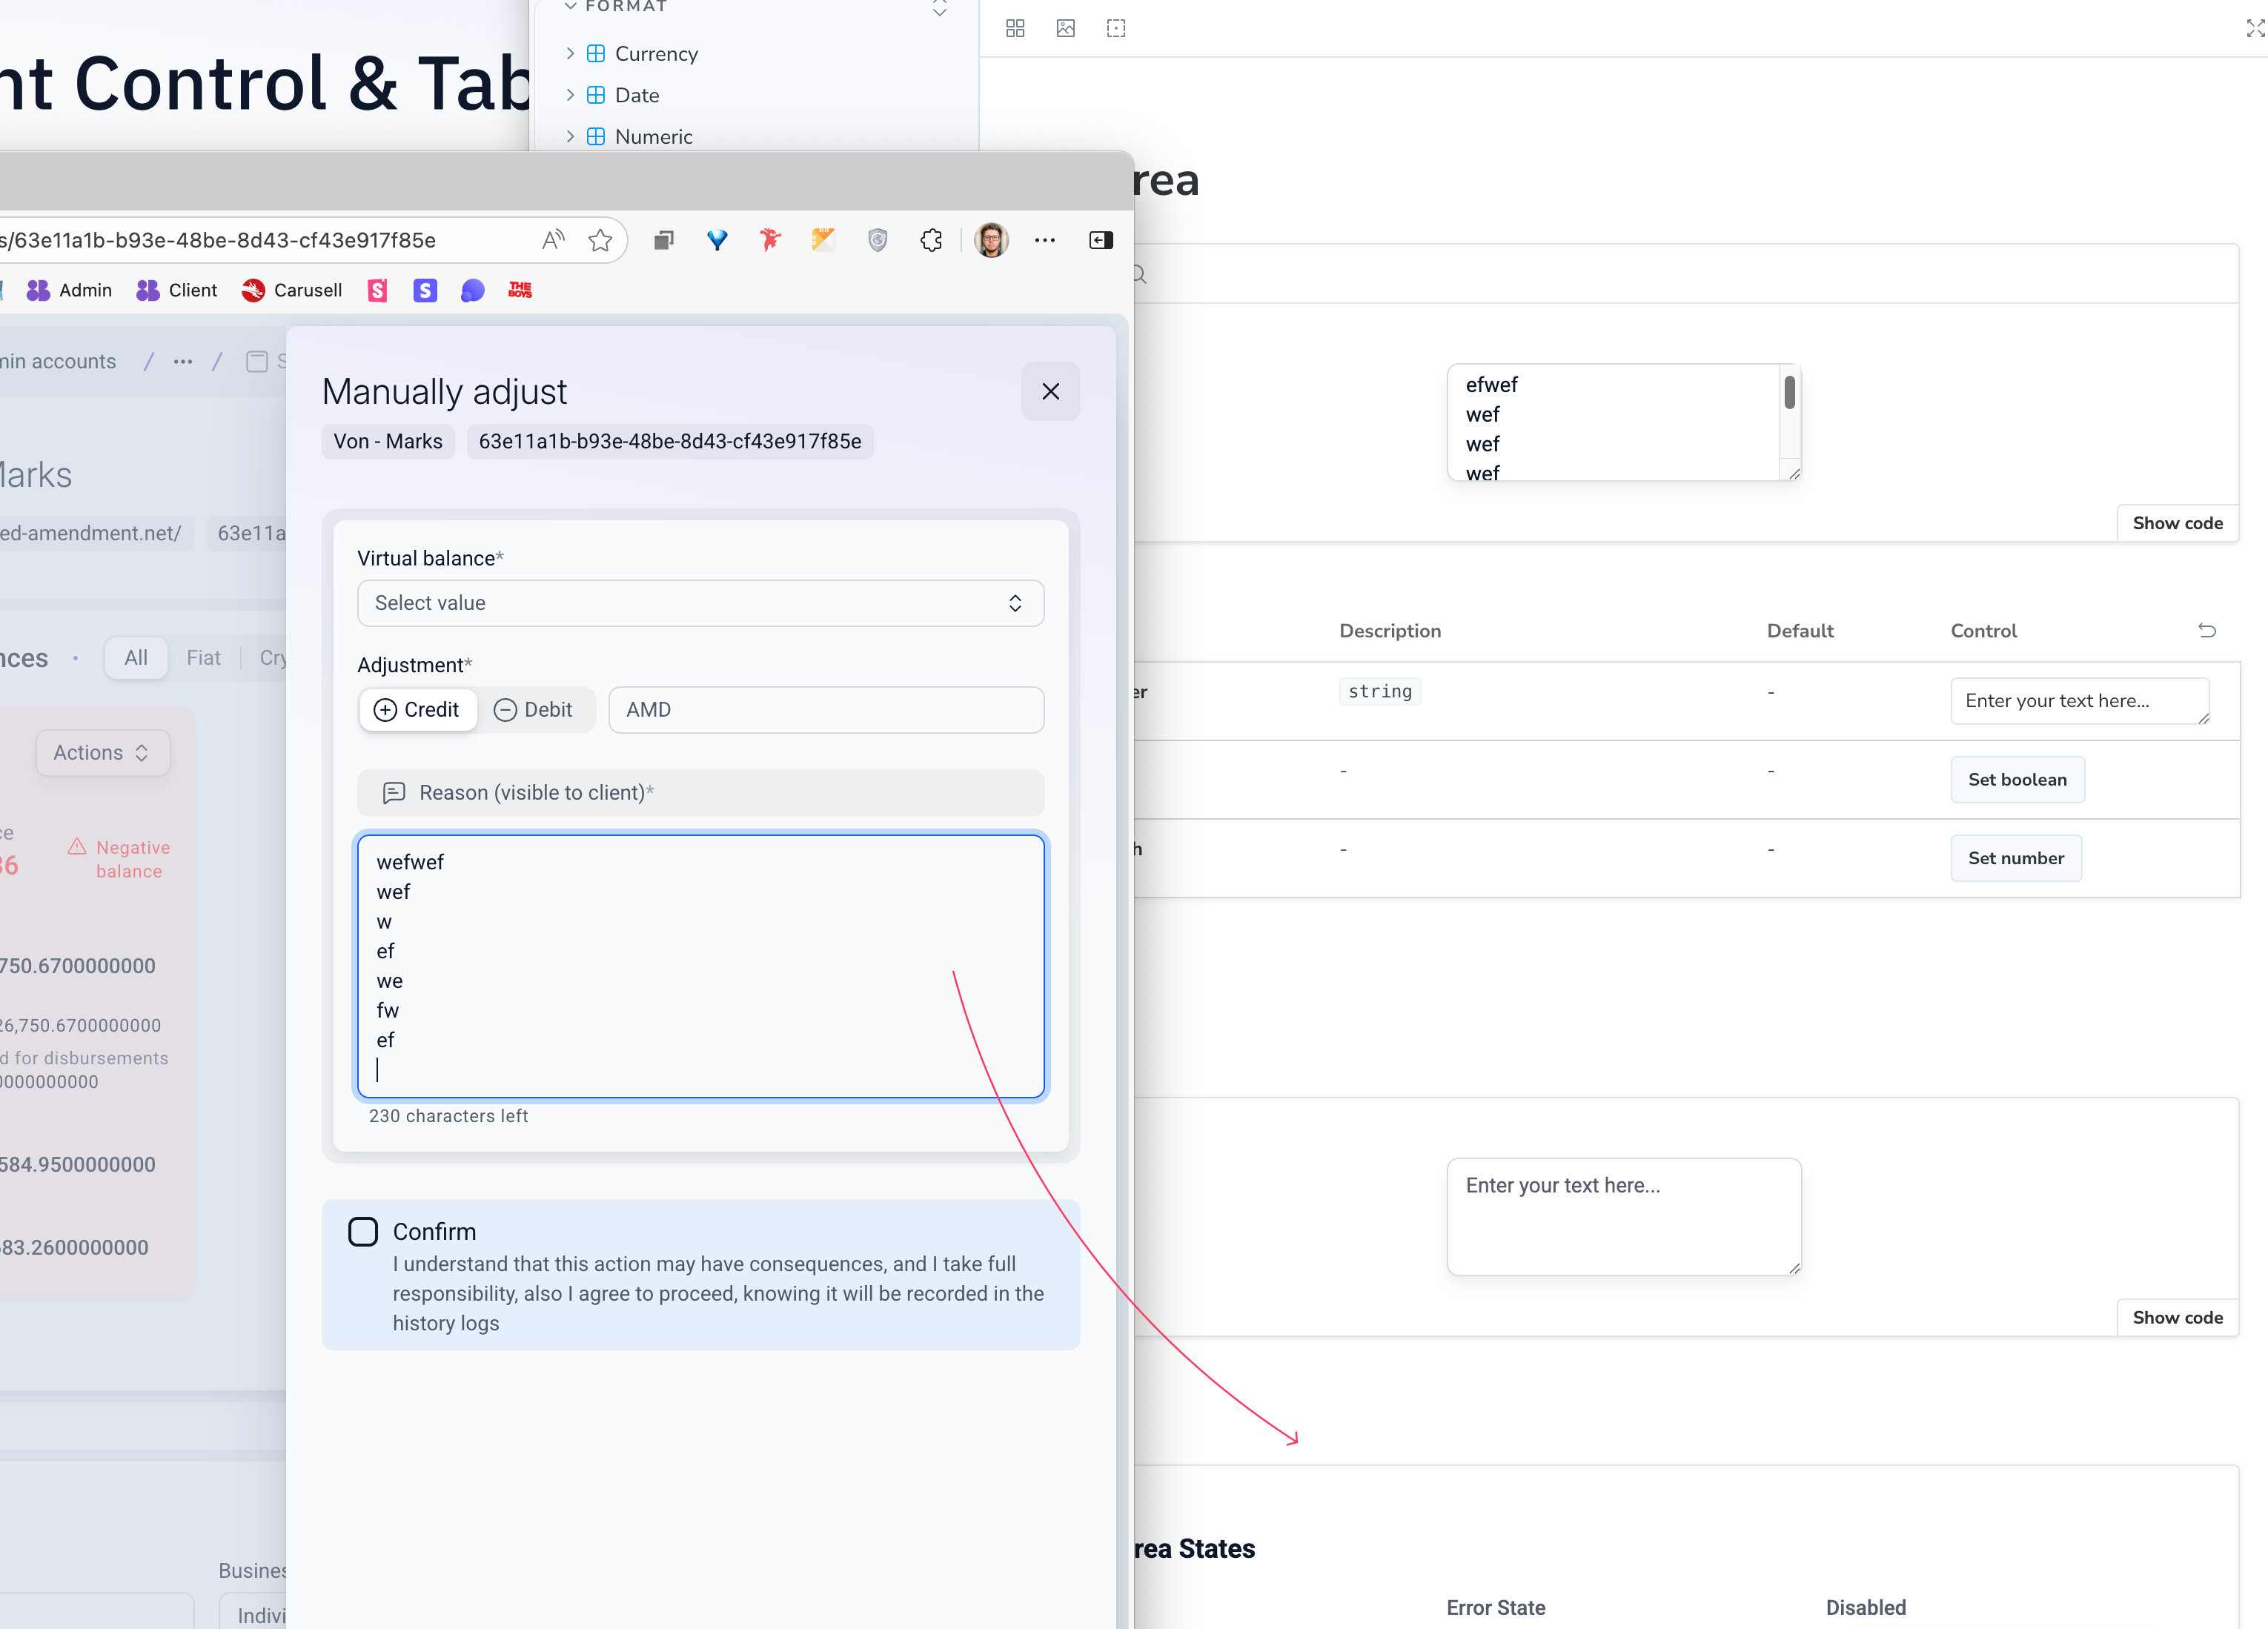Click the scrollbar thumb in the efwef textarea
Viewport: 2268px width, 1629px height.
pyautogui.click(x=1789, y=392)
